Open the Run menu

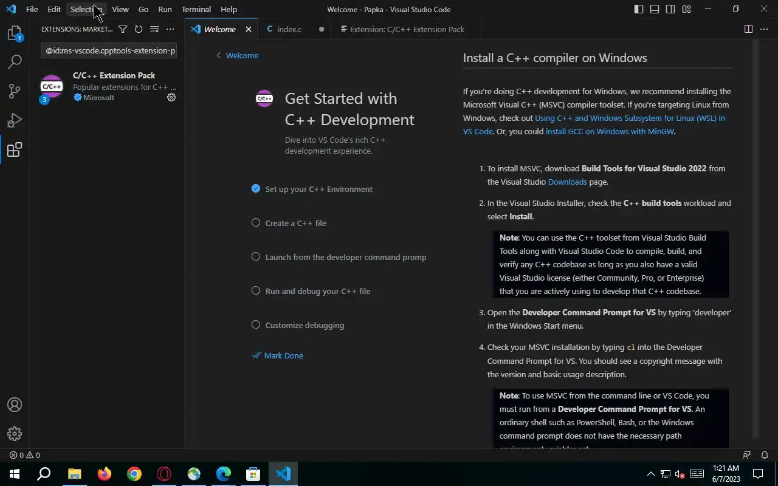pyautogui.click(x=165, y=9)
